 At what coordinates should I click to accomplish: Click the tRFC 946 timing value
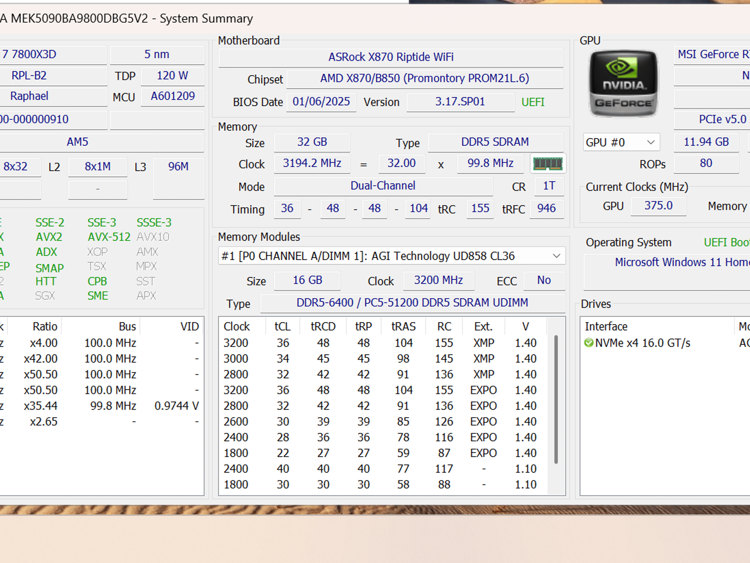[546, 209]
